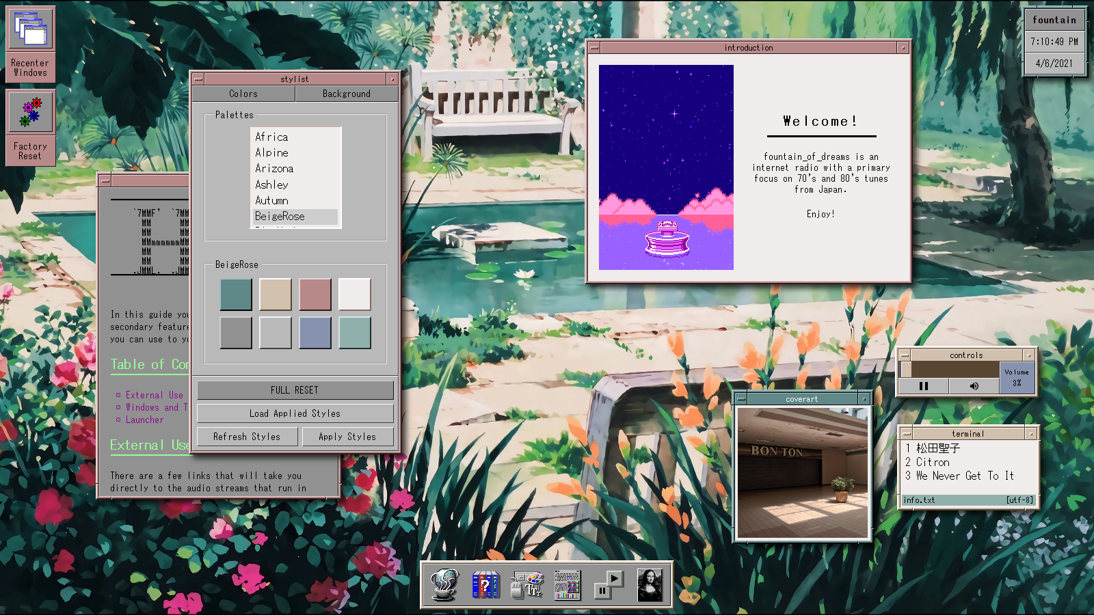Launch the stylist palette and fonts dock icon
Viewport: 1094px width, 615px height.
click(526, 585)
